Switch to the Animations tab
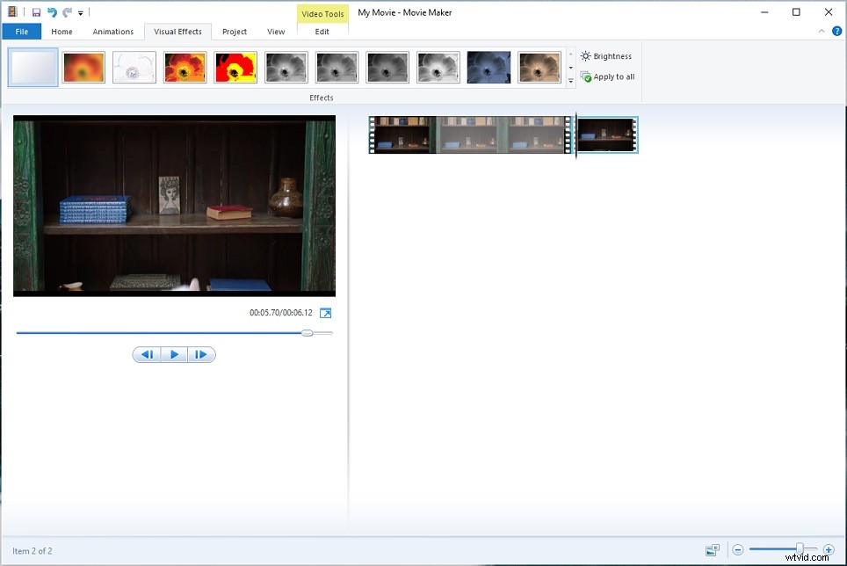Image resolution: width=847 pixels, height=566 pixels. tap(112, 31)
